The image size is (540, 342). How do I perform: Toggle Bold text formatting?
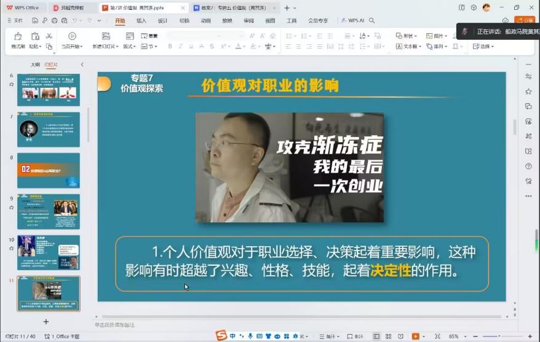point(170,47)
